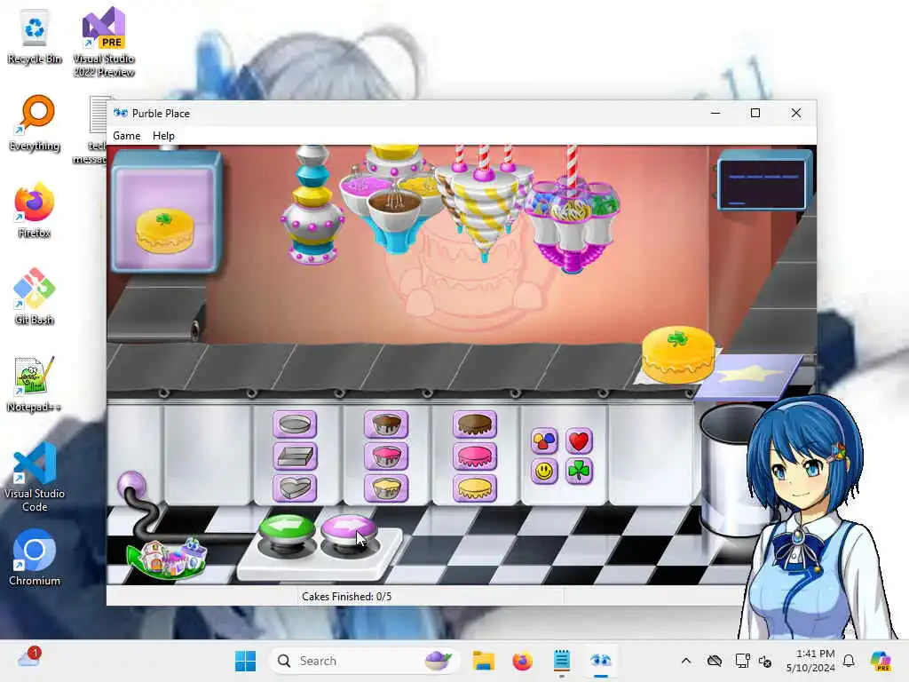Click the Windows Start button
The image size is (909, 682).
pyautogui.click(x=246, y=661)
